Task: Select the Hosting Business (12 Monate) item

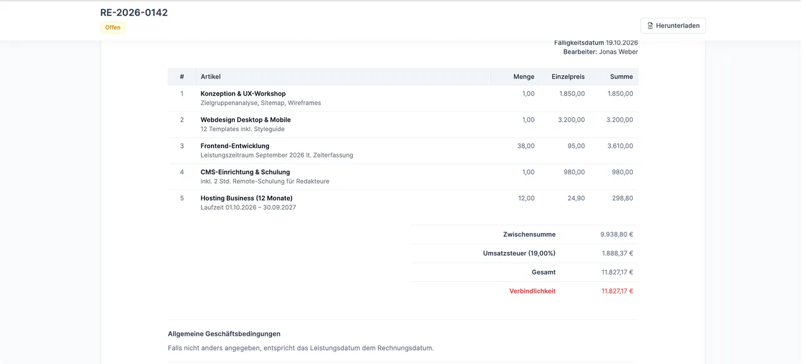Action: [x=247, y=198]
